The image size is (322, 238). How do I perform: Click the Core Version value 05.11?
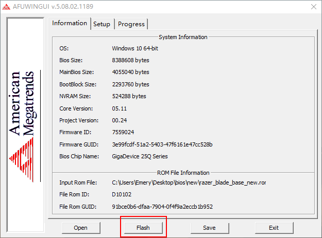click(x=119, y=108)
